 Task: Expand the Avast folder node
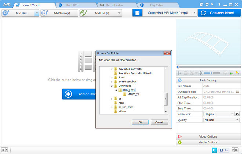tap(111, 77)
